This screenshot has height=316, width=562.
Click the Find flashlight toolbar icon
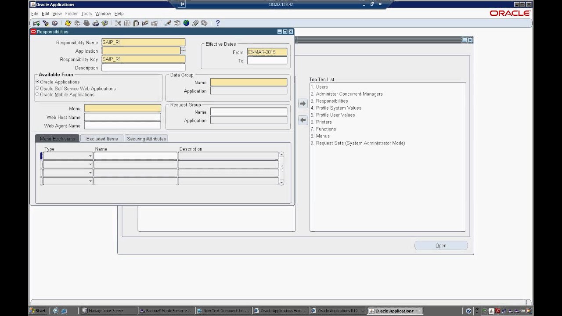point(46,23)
